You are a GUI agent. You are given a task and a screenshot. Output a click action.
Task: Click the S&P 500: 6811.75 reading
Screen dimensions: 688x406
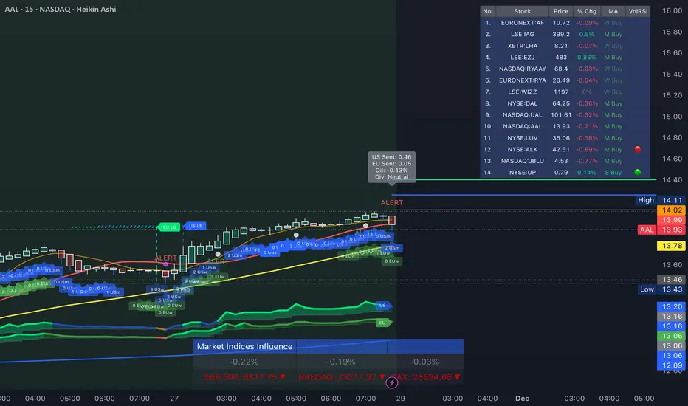[244, 376]
